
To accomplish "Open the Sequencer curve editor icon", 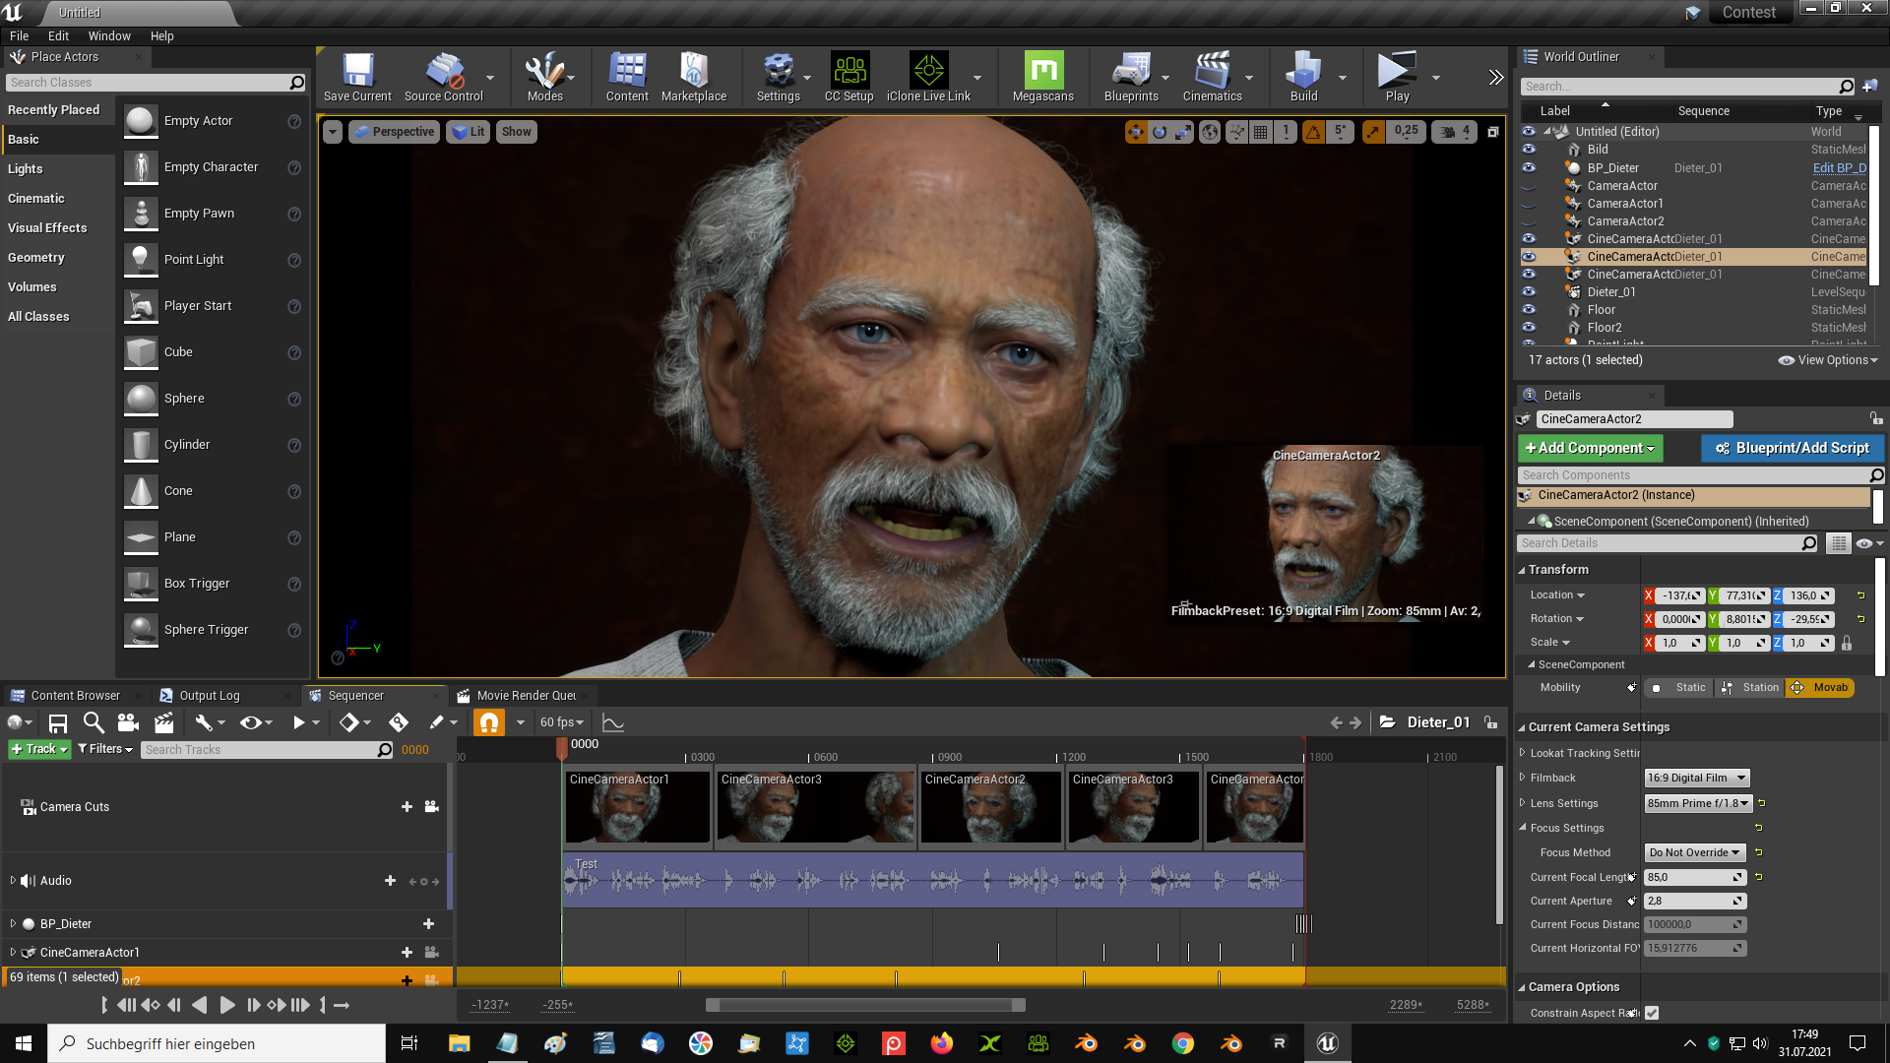I will pyautogui.click(x=612, y=722).
